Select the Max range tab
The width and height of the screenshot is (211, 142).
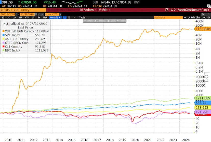[x=45, y=18]
